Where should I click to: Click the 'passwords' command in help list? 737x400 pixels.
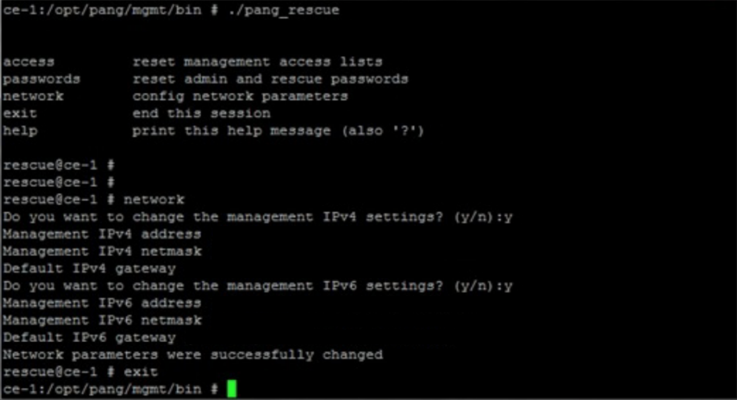41,80
